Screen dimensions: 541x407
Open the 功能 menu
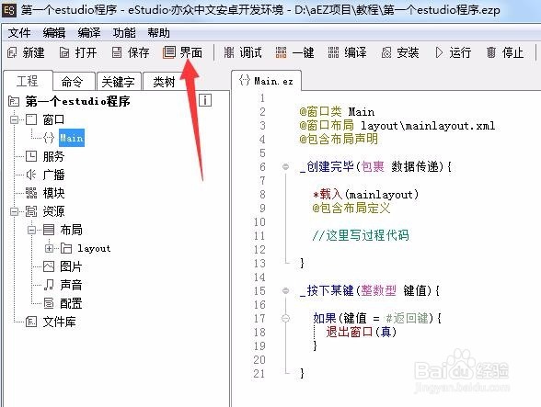coord(124,33)
